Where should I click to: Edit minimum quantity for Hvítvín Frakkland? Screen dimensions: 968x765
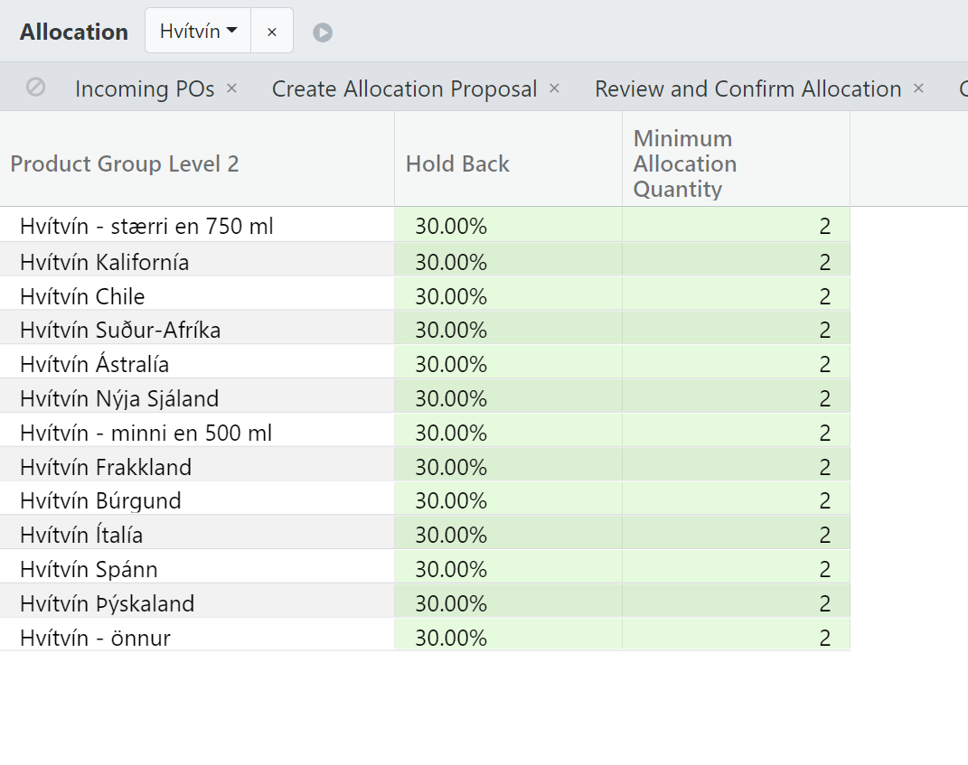point(736,467)
